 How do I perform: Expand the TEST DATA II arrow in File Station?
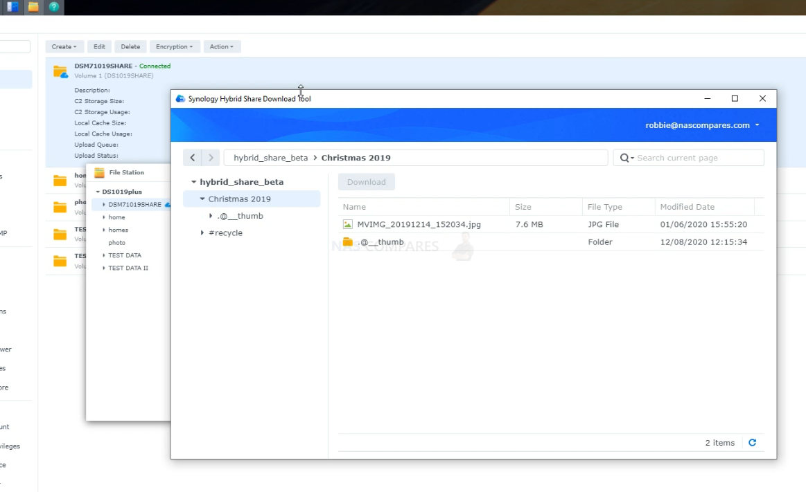point(104,268)
